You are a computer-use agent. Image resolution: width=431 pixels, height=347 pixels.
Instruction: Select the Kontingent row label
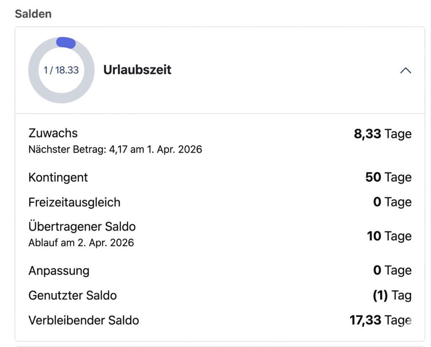pyautogui.click(x=58, y=177)
